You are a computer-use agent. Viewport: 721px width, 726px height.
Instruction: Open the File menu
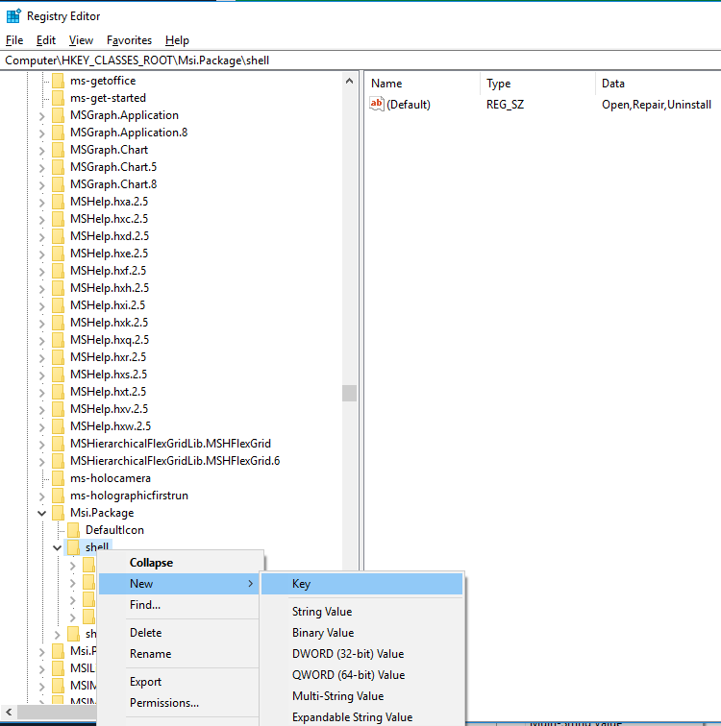coord(14,40)
